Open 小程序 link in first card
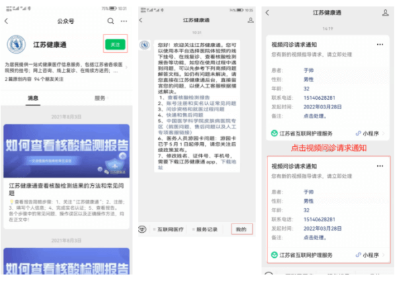This screenshot has height=285, width=397. pyautogui.click(x=370, y=134)
